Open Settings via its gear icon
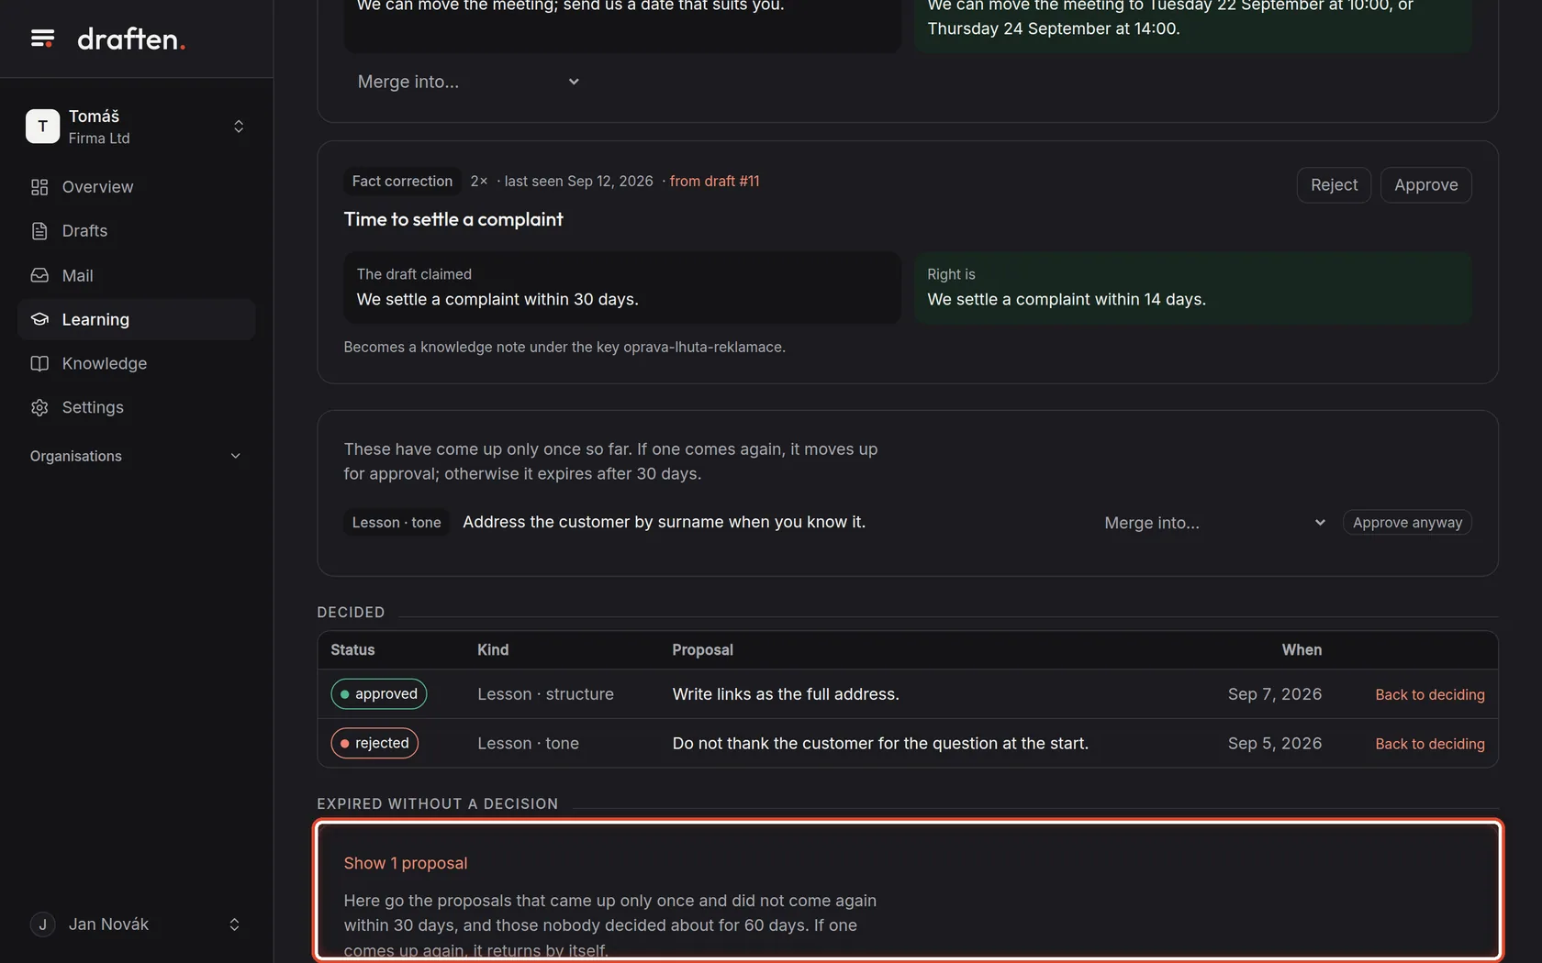 coord(39,407)
